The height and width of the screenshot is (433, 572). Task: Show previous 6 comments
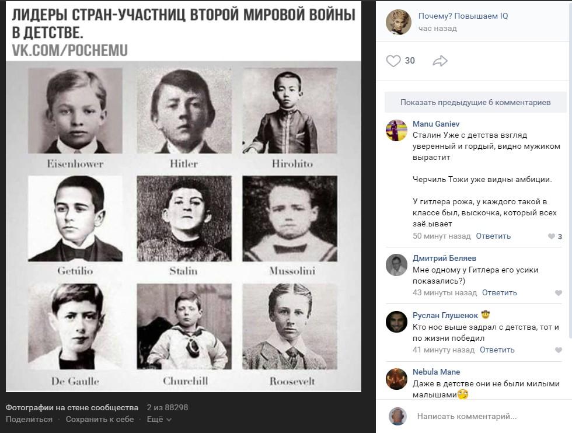pos(475,103)
